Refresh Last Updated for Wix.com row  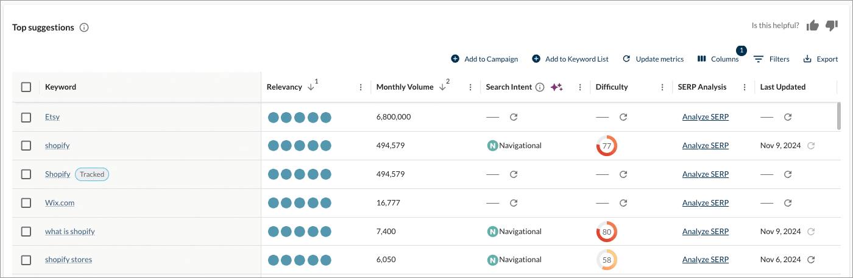pyautogui.click(x=788, y=203)
